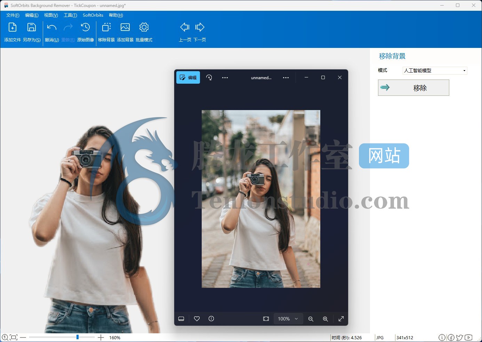The image size is (482, 342).
Task: Open the 100% zoom dropdown in viewer
Action: [288, 319]
